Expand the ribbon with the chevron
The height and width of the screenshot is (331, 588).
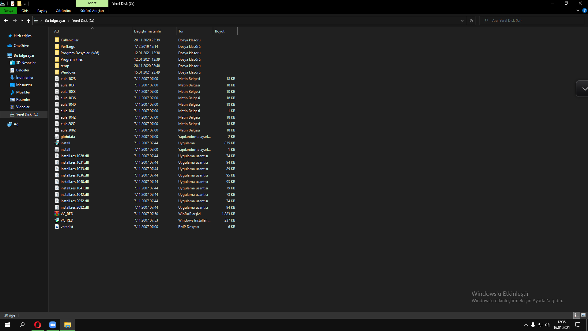(x=578, y=10)
